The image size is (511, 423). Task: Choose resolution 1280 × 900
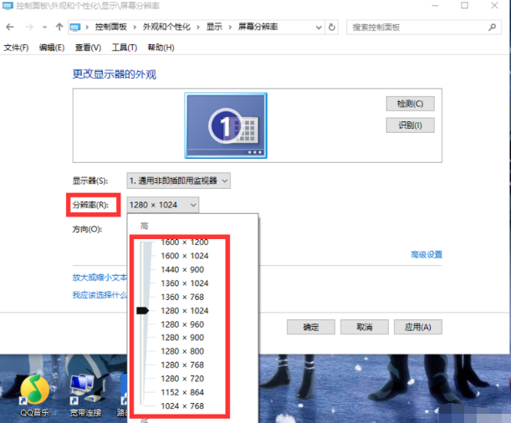(x=182, y=338)
